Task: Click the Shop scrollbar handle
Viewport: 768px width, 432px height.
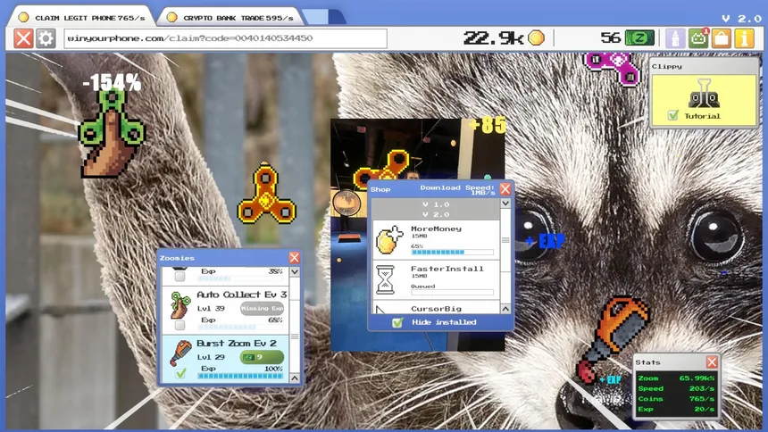Action: [x=505, y=240]
